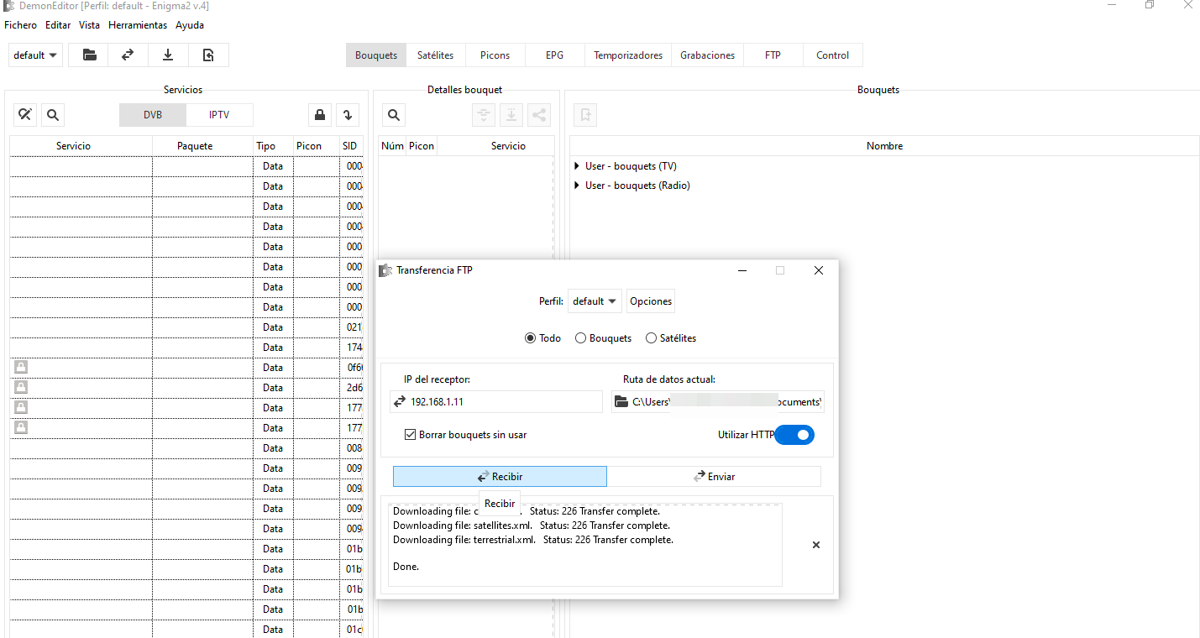Select the Bouquets radio button
The height and width of the screenshot is (638, 1200).
pos(580,338)
